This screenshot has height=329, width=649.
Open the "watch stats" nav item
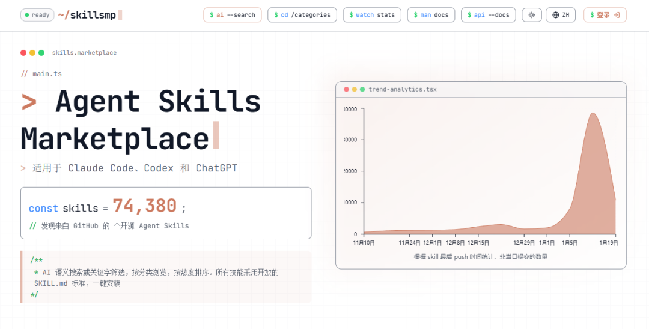373,15
